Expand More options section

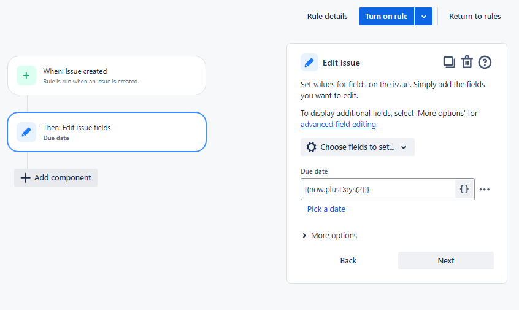click(329, 236)
